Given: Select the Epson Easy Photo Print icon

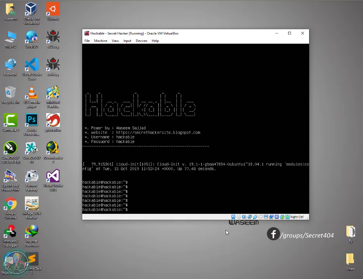Looking at the screenshot, I should click(10, 180).
